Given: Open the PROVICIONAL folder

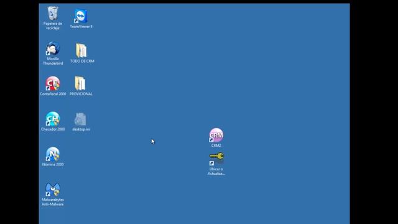Looking at the screenshot, I should tap(80, 83).
